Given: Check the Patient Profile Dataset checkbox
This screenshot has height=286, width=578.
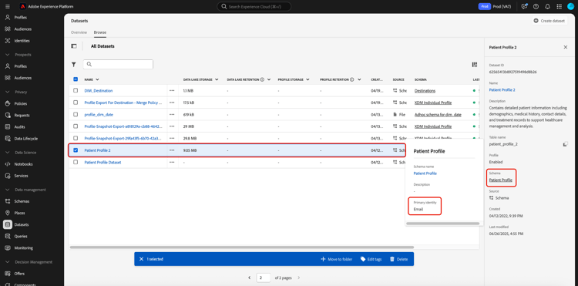Looking at the screenshot, I should 76,162.
